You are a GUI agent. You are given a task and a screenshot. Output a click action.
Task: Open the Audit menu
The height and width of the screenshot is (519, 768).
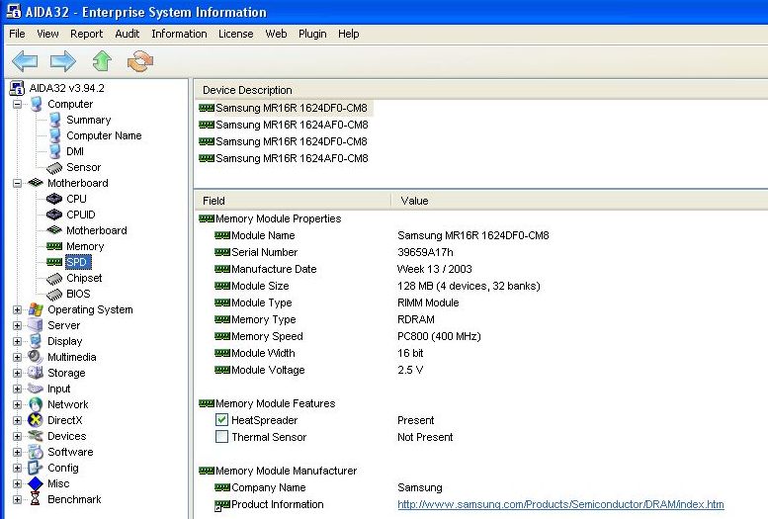pos(128,34)
